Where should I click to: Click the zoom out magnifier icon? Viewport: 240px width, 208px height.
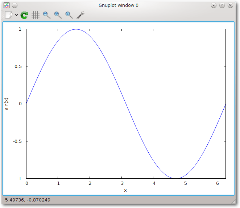46,15
